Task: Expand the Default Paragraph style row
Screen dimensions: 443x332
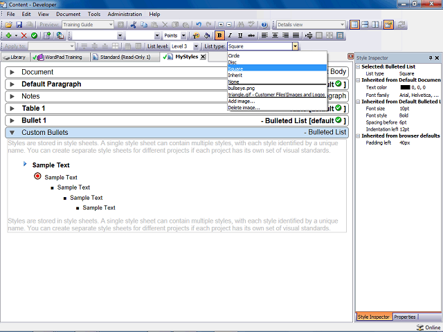Action: tap(12, 84)
